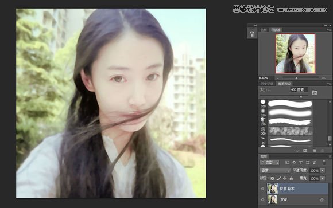Toggle the adjustment layer filter icon
Screen dimensions: 333x208
click(294, 163)
